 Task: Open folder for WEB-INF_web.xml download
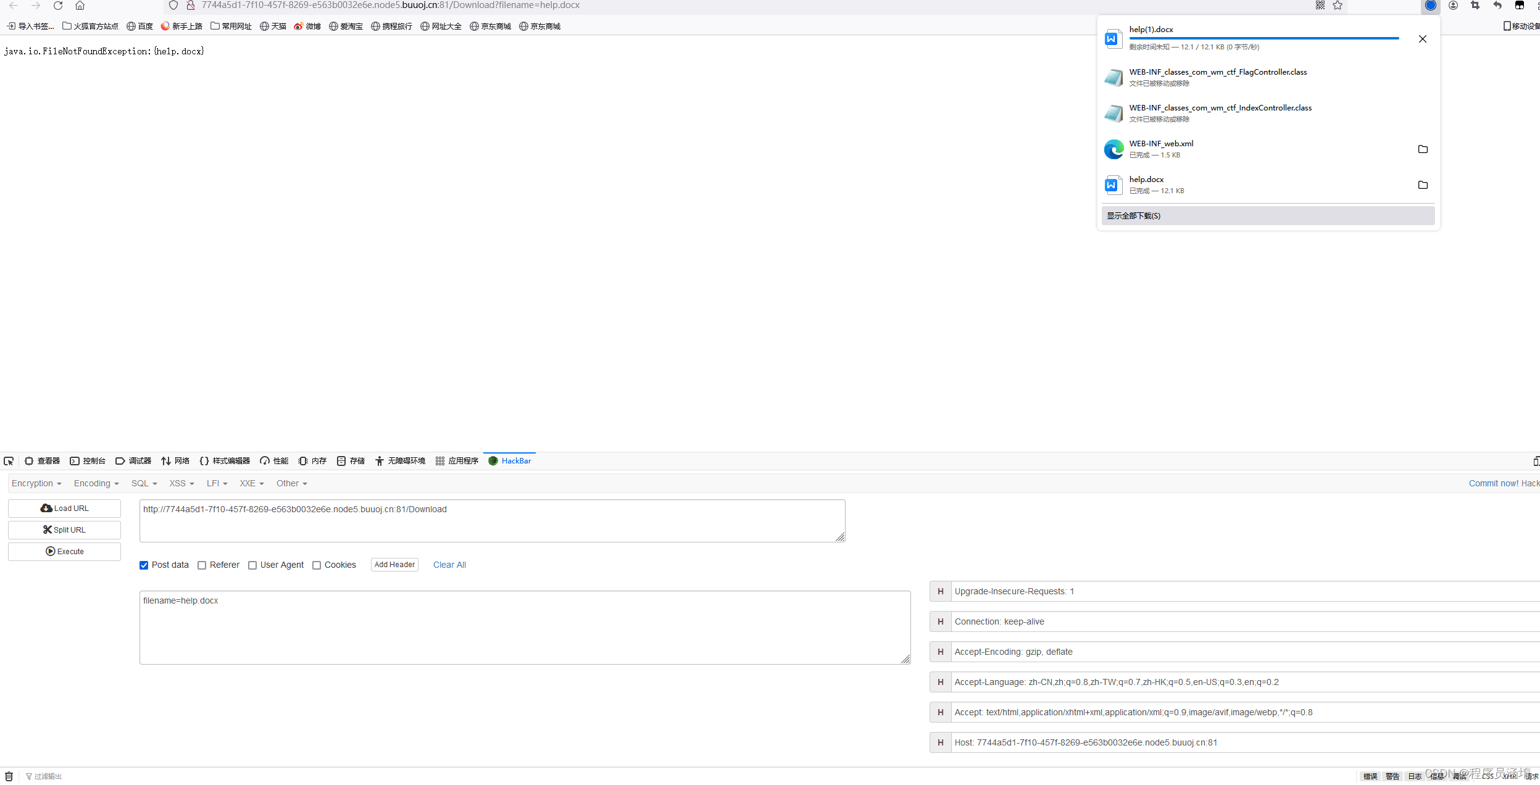click(1423, 149)
